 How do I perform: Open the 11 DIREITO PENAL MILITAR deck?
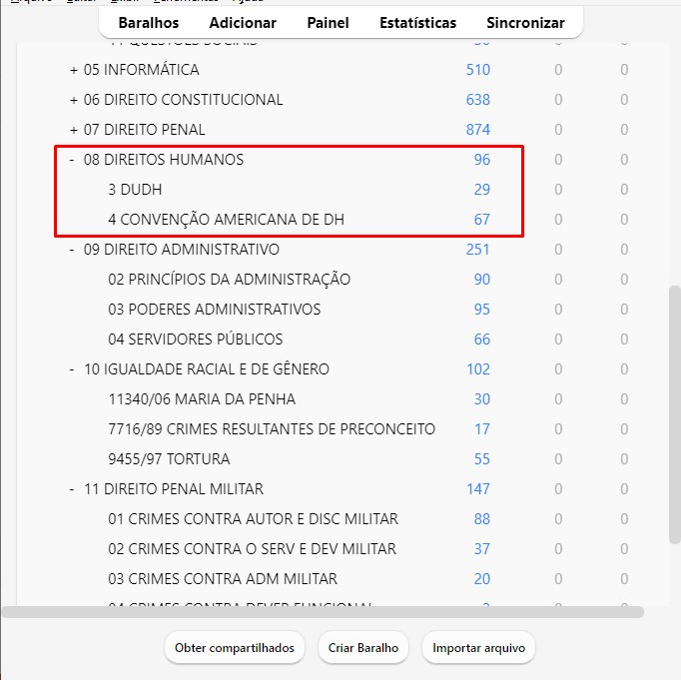174,489
